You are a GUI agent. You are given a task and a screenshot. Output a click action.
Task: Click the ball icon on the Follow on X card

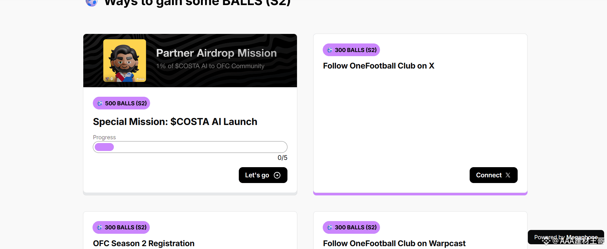[x=330, y=50]
